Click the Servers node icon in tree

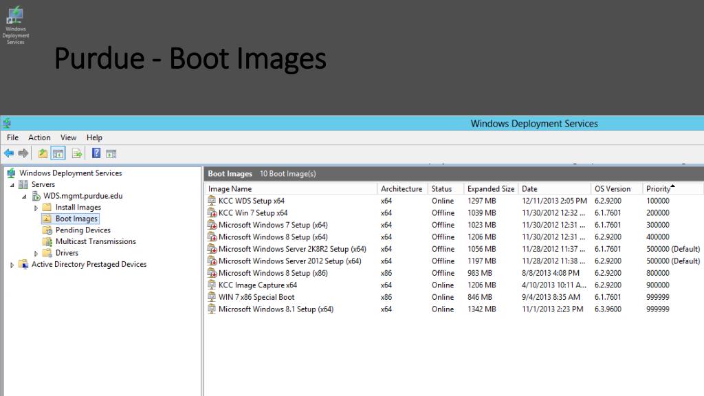pos(23,184)
